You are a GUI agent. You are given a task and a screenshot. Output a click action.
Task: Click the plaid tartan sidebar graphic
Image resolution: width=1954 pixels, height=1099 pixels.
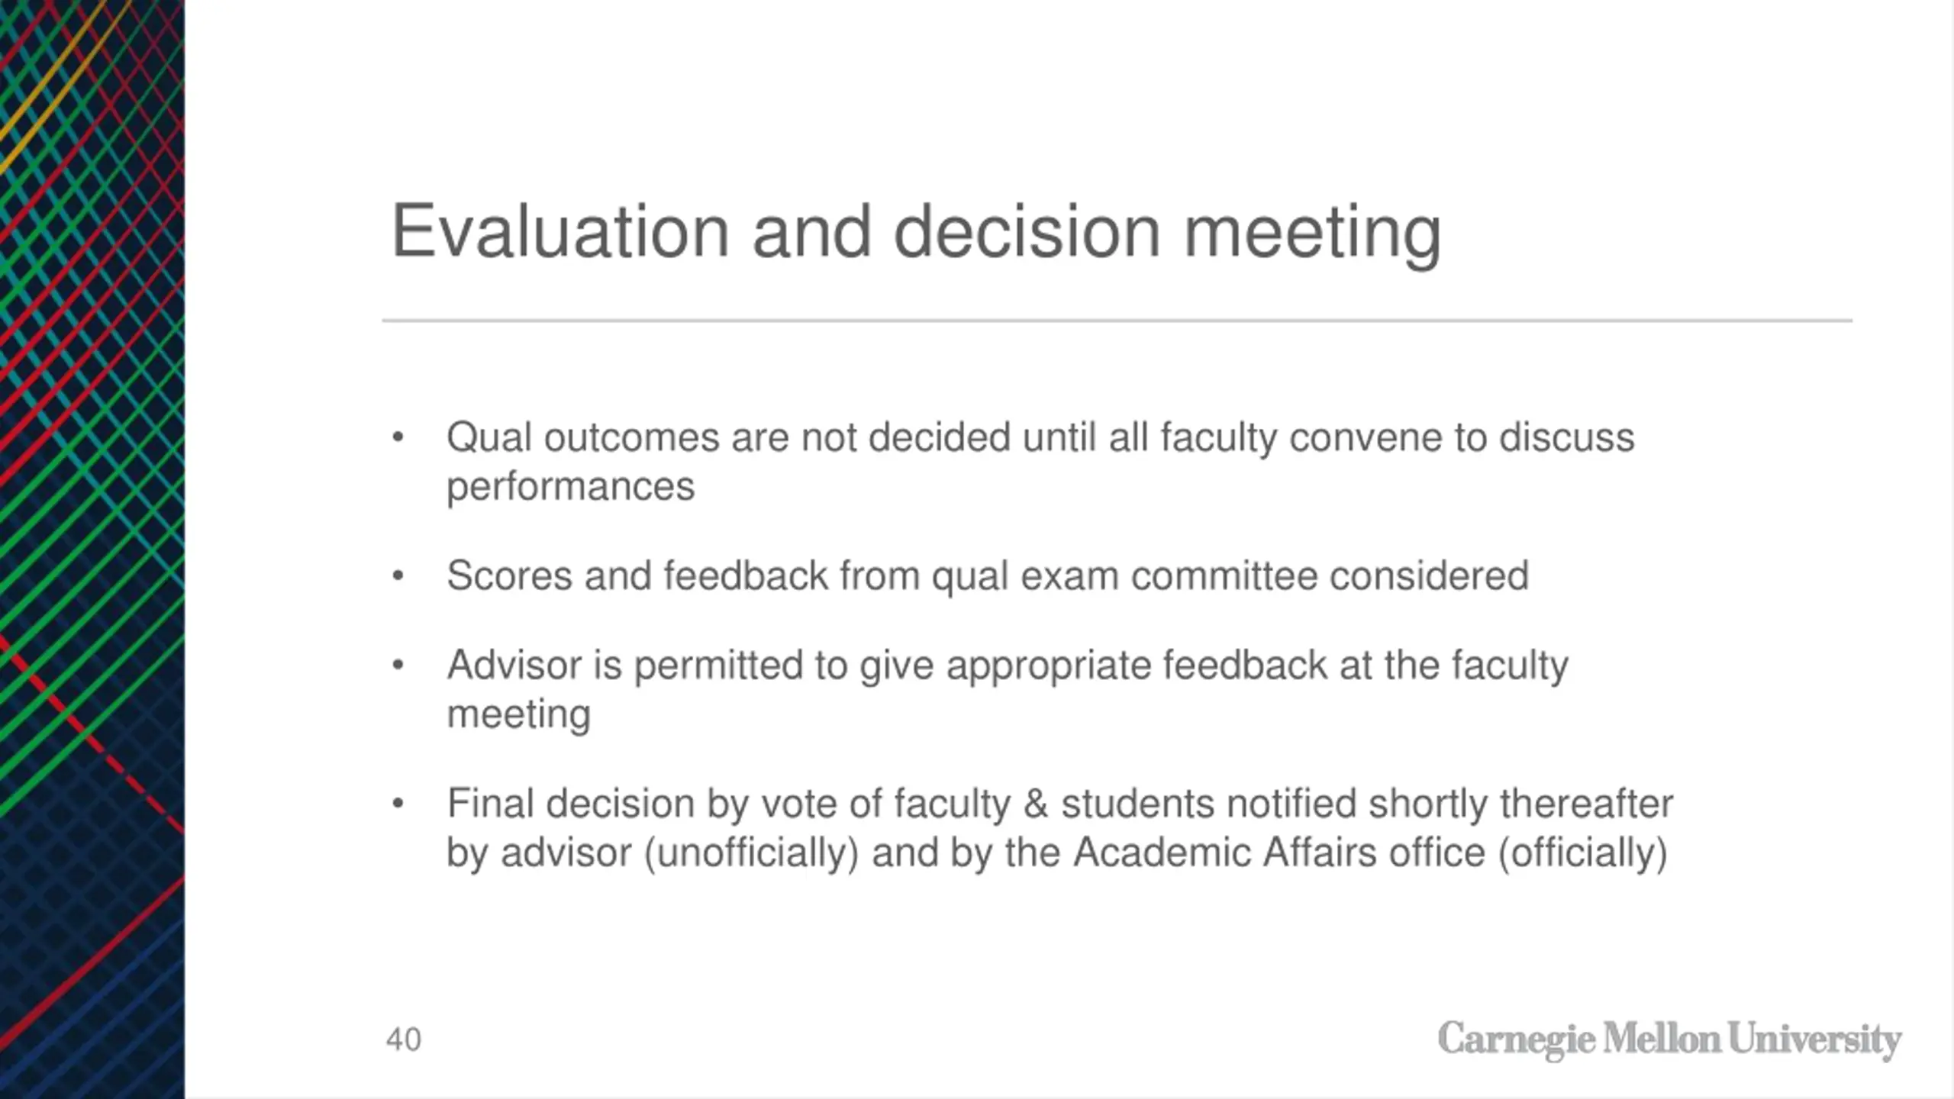[x=92, y=549]
